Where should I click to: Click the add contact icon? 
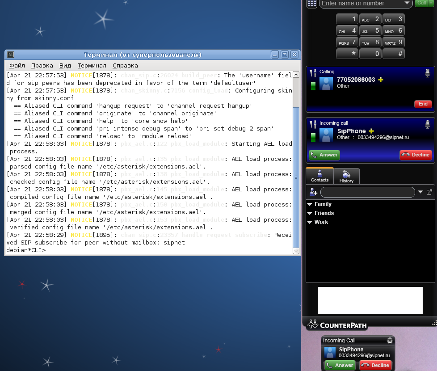point(313,192)
